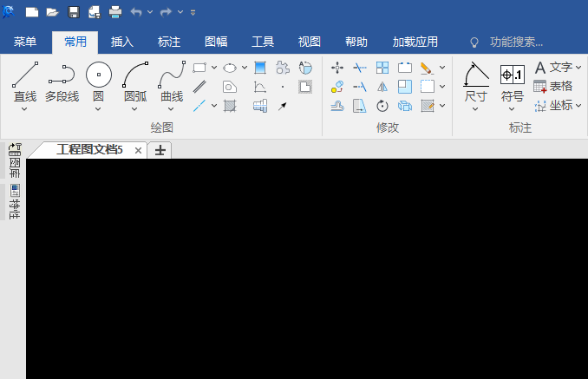Click the formula curve icon

point(260,87)
